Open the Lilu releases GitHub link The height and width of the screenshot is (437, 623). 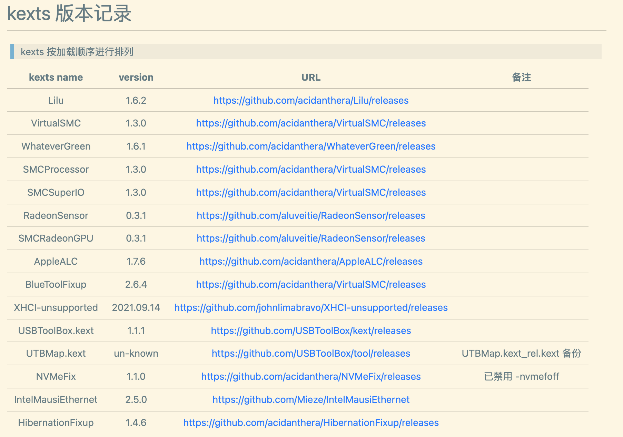pos(311,100)
